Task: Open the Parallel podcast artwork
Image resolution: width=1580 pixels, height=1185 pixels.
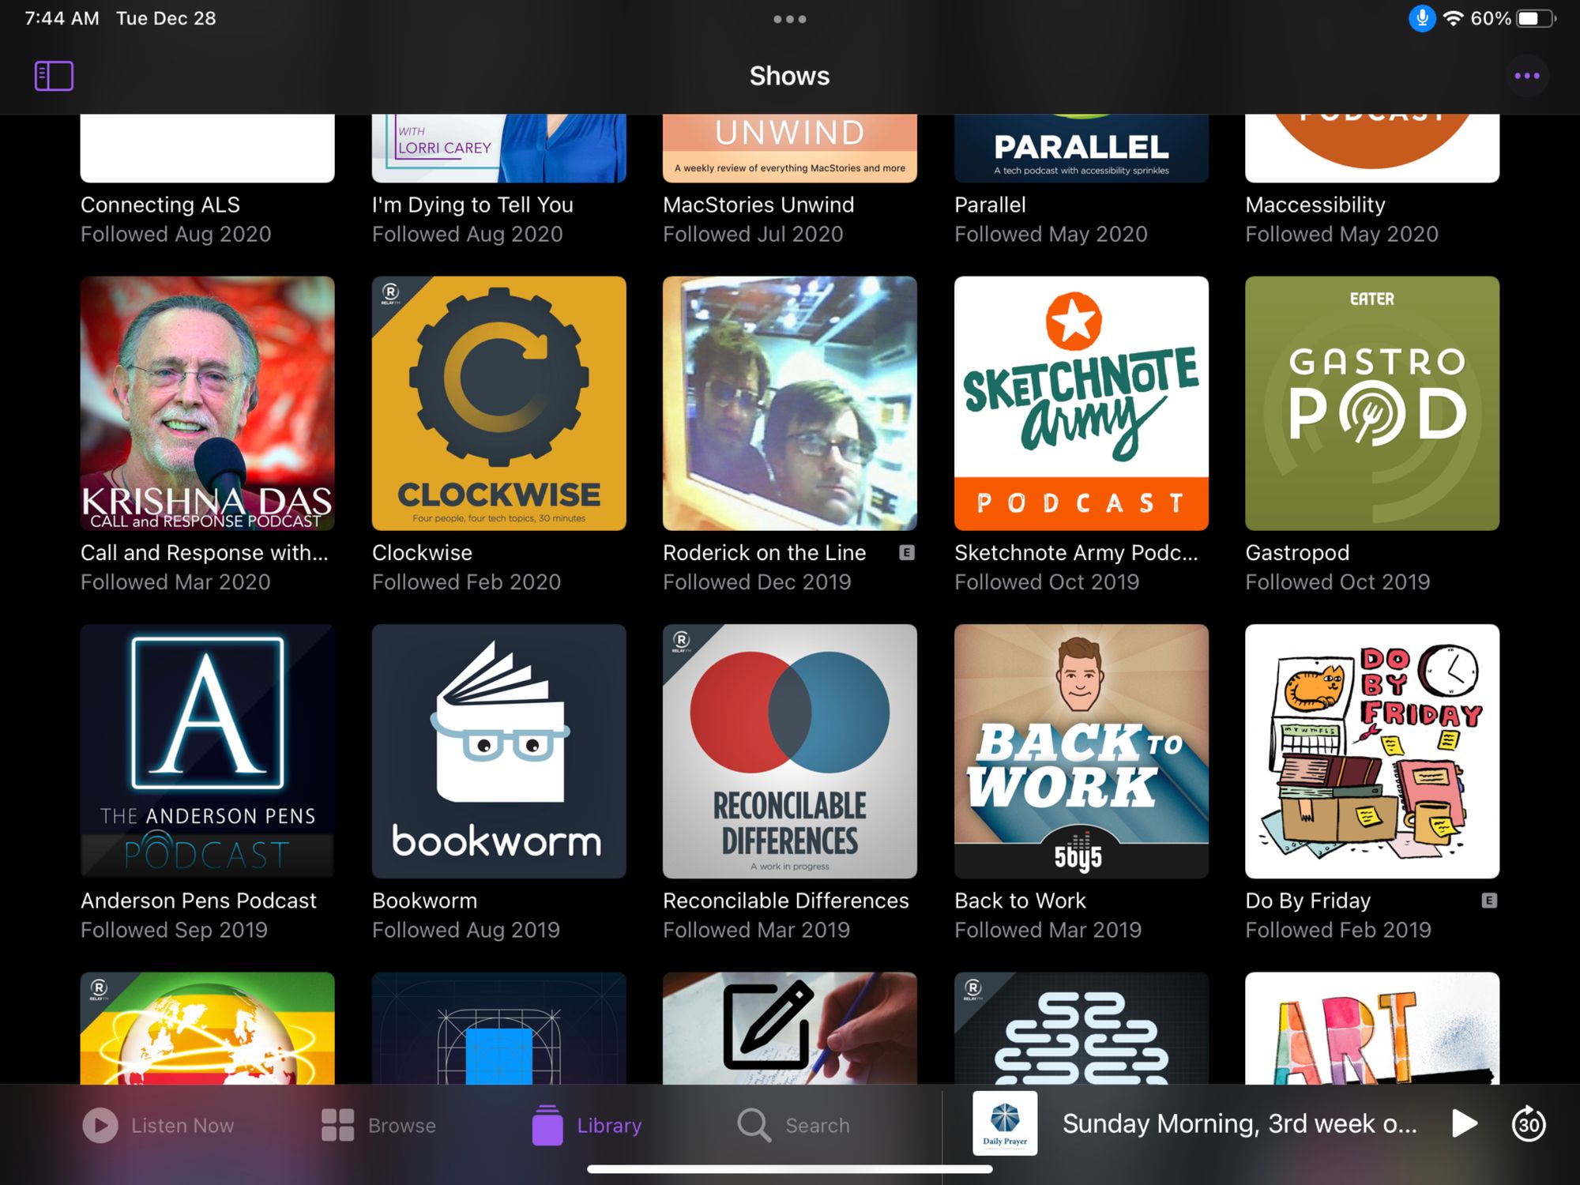Action: (x=1082, y=149)
